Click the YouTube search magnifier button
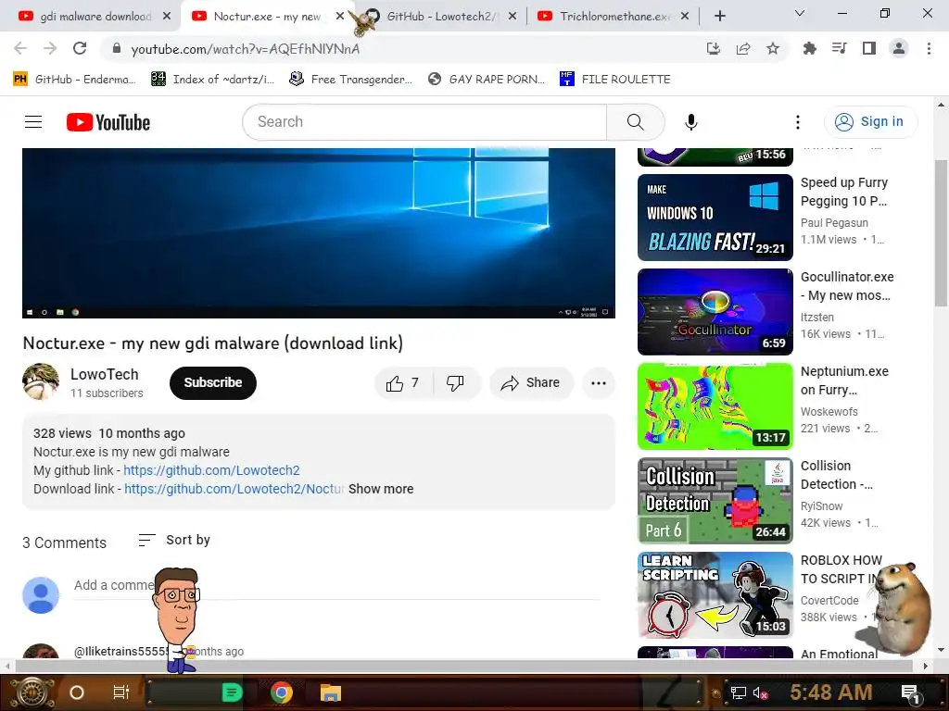Image resolution: width=949 pixels, height=711 pixels. (x=635, y=122)
